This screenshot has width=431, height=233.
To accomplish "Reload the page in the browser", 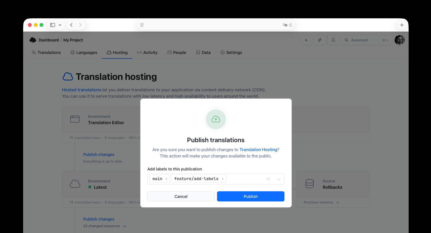I will [291, 25].
